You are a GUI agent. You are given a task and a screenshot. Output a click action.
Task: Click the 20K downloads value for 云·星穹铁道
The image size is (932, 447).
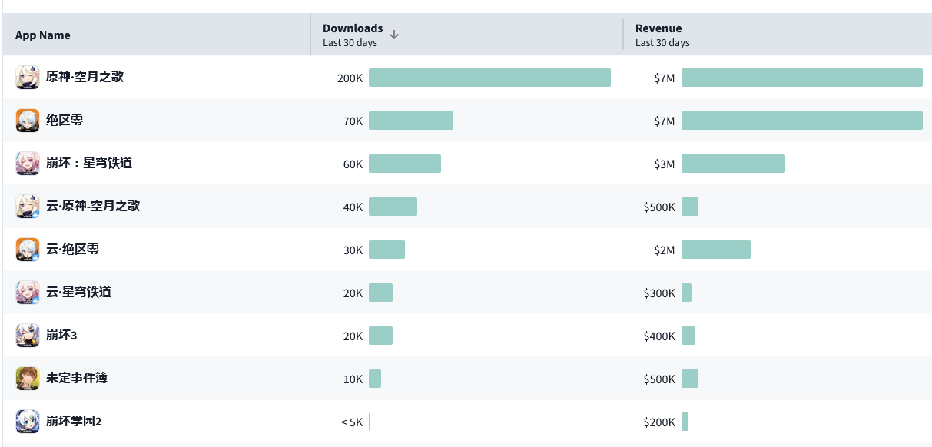(x=353, y=293)
